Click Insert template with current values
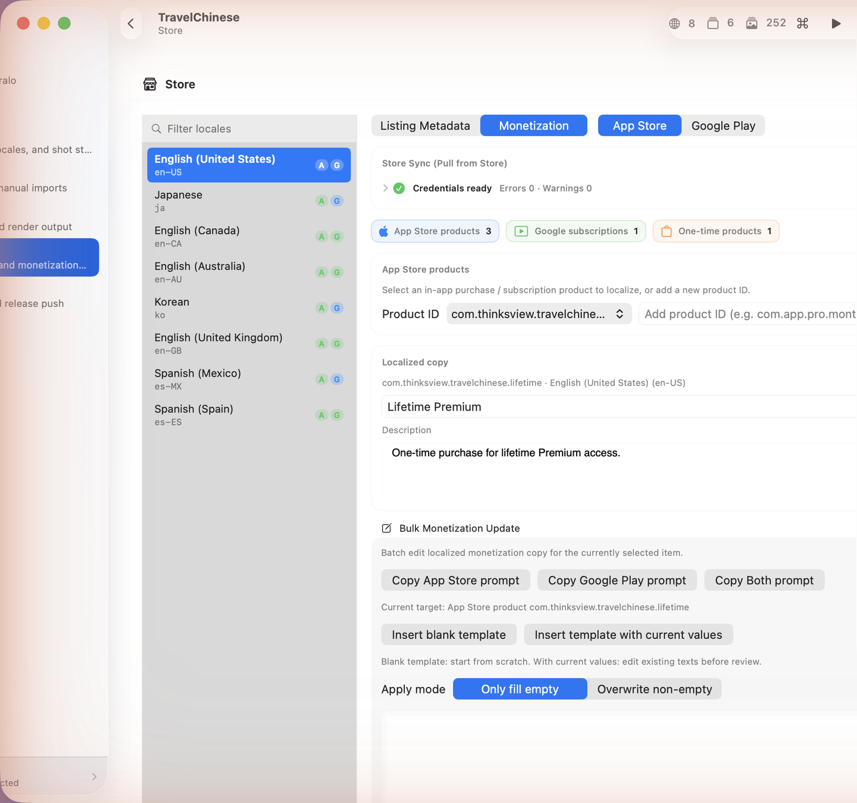 [x=628, y=635]
